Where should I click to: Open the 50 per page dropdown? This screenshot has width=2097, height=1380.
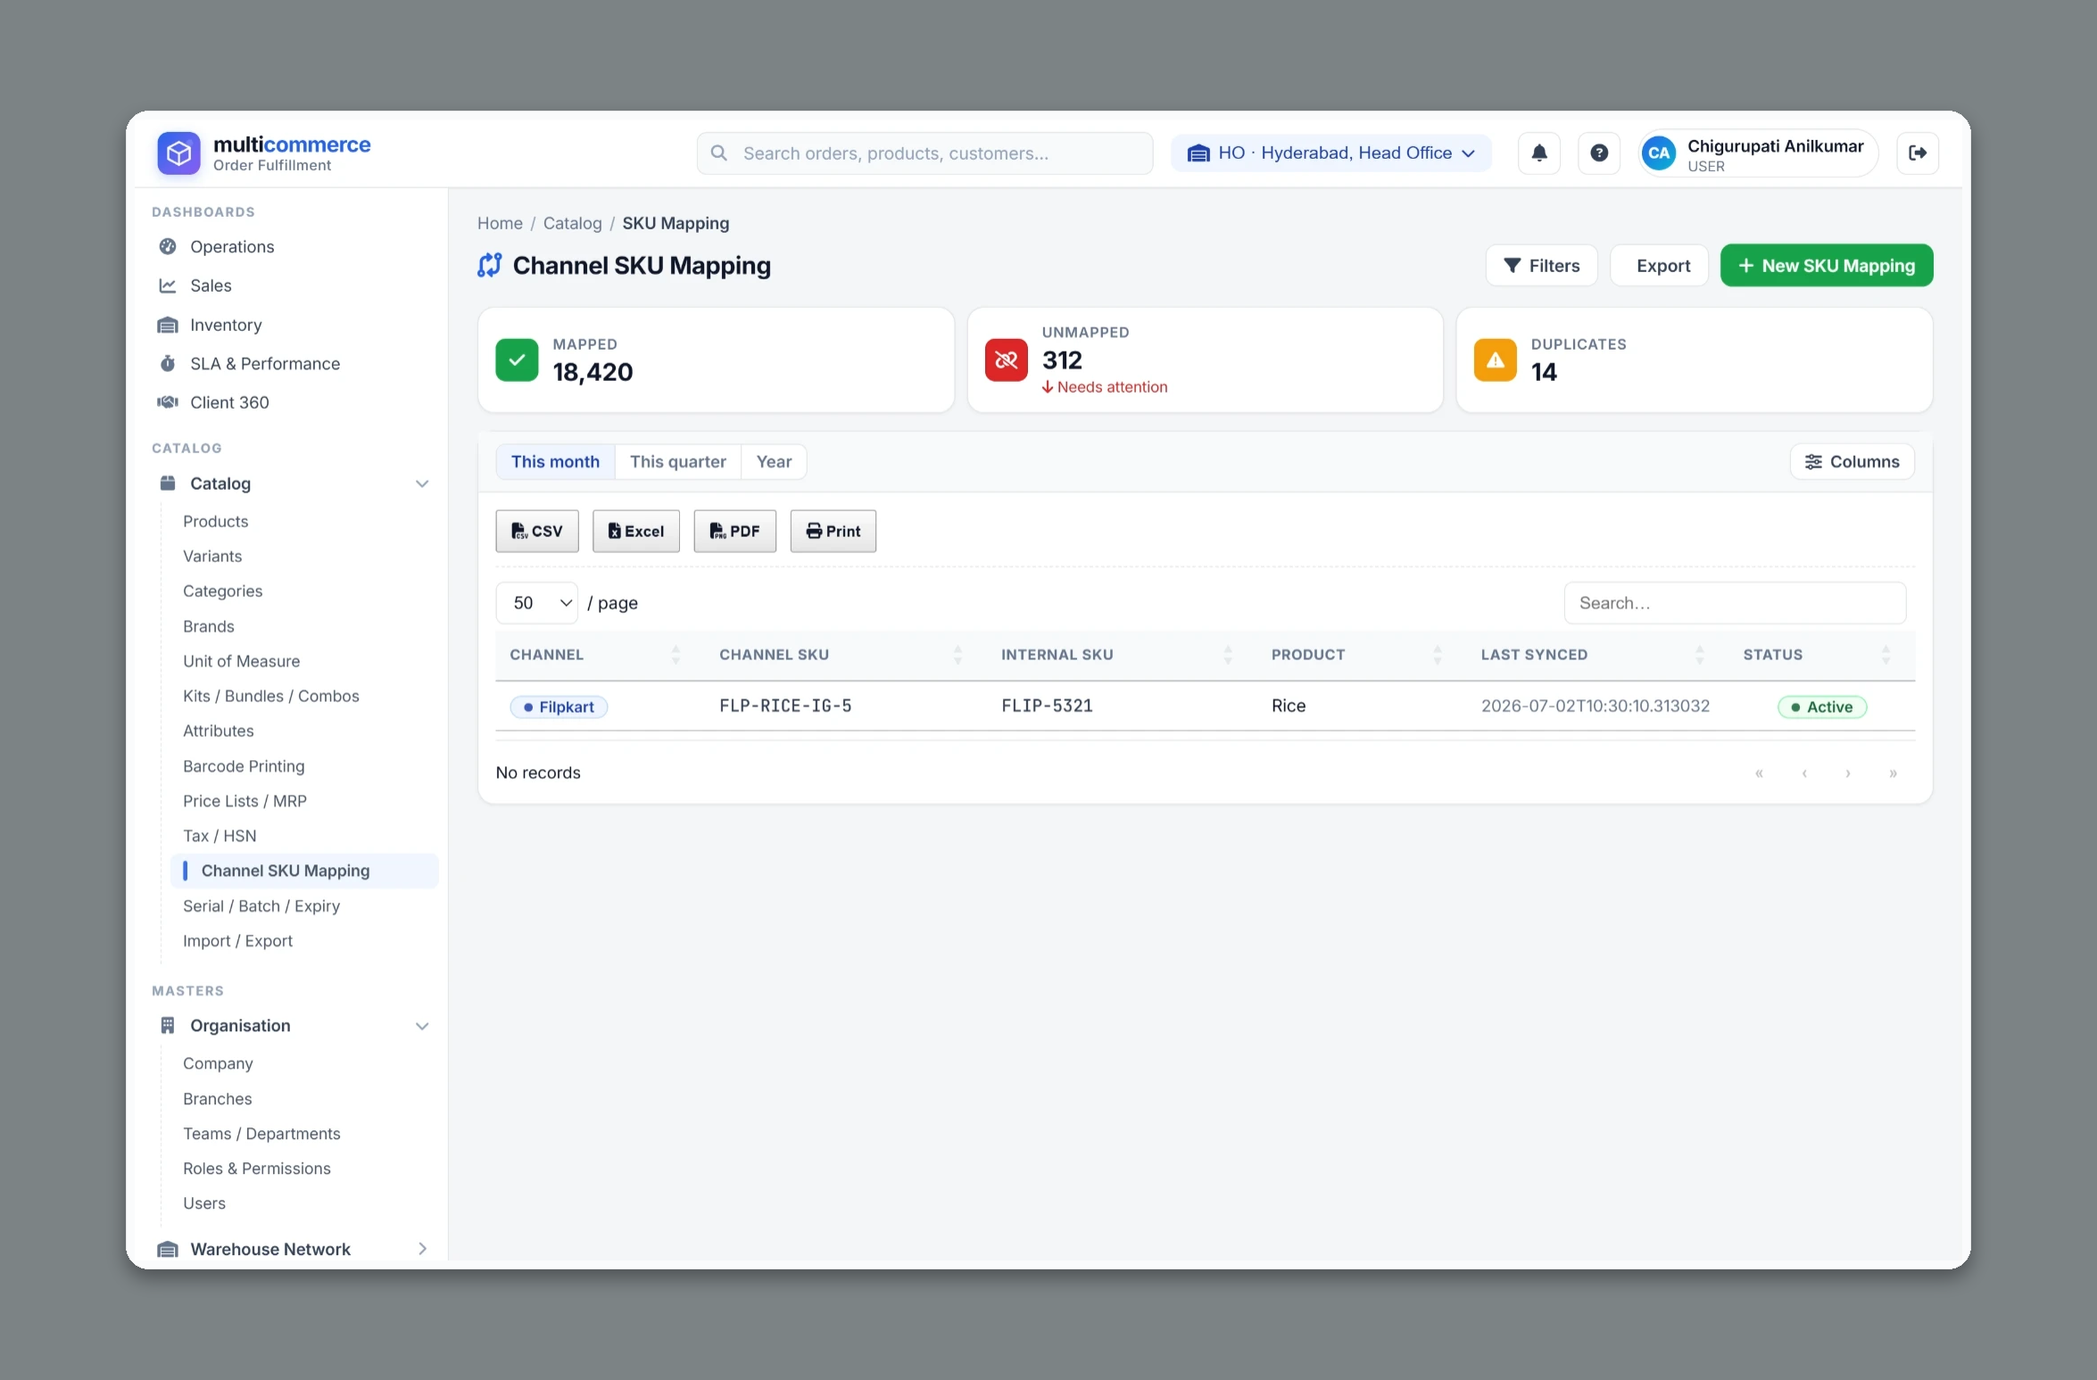click(536, 603)
